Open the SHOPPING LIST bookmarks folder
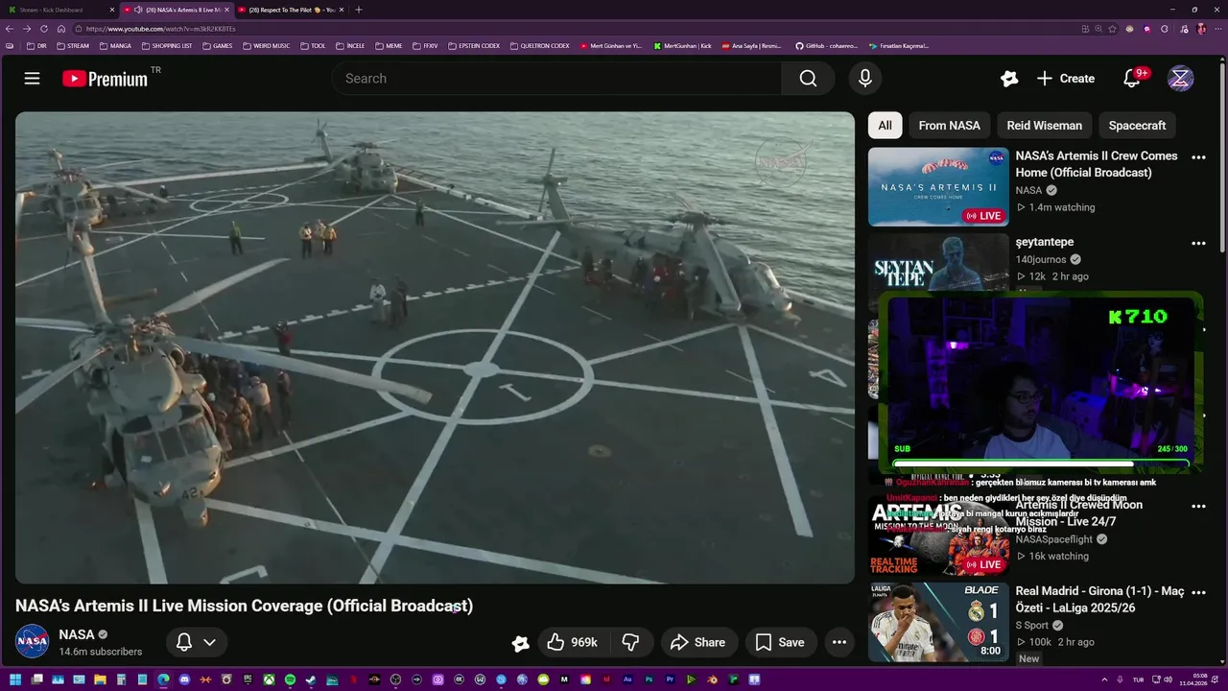Viewport: 1228px width, 691px height. click(167, 46)
